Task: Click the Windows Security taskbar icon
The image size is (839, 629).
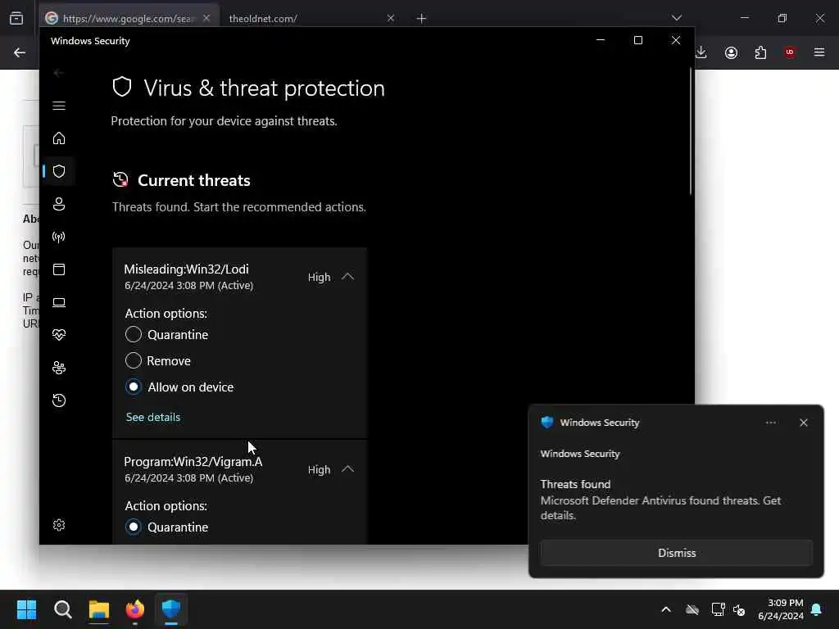Action: pos(171,609)
